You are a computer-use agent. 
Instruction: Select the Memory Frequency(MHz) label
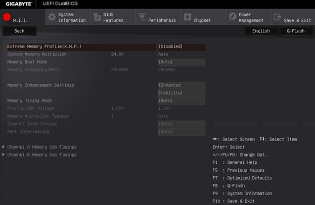(x=33, y=70)
